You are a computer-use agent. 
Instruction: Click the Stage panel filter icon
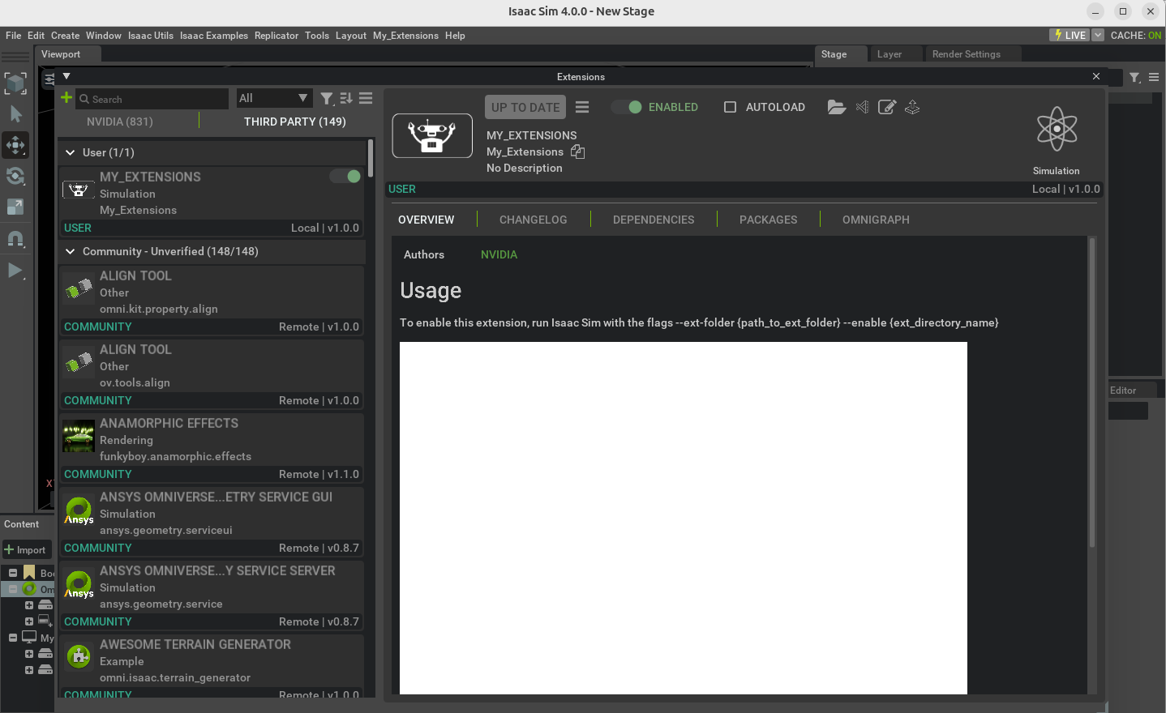tap(1135, 77)
